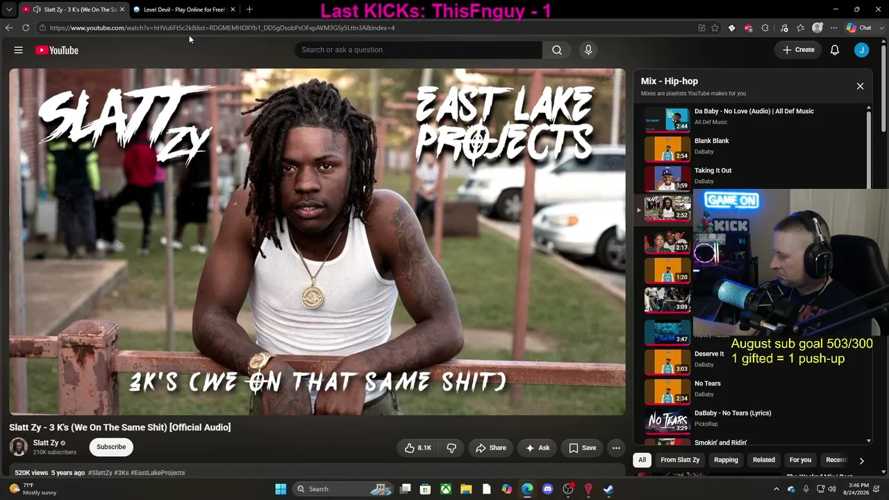View site information lock icon
This screenshot has height=500, width=889.
pyautogui.click(x=42, y=28)
